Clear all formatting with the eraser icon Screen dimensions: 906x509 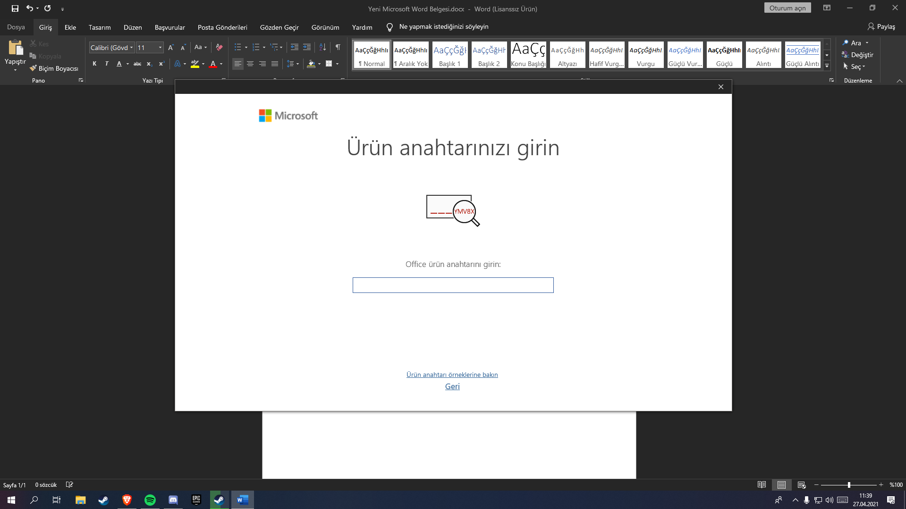[x=219, y=48]
